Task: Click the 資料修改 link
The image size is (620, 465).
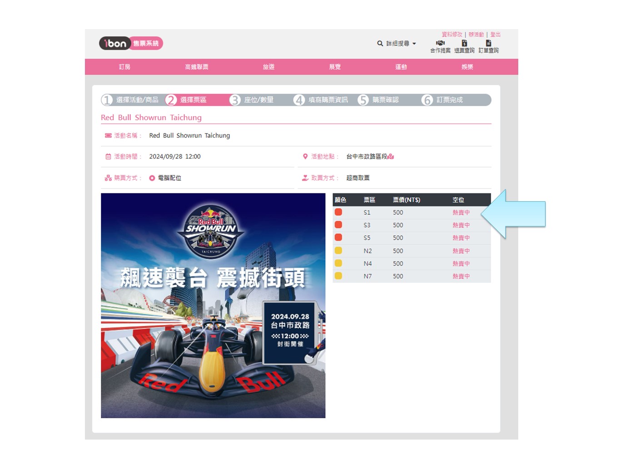Action: tap(452, 35)
